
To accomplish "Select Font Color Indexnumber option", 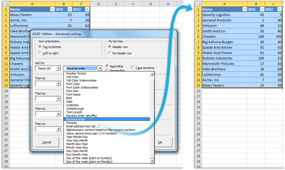I will (107, 87).
